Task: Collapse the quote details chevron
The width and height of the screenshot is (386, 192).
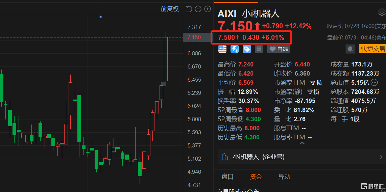Action: click(302, 143)
